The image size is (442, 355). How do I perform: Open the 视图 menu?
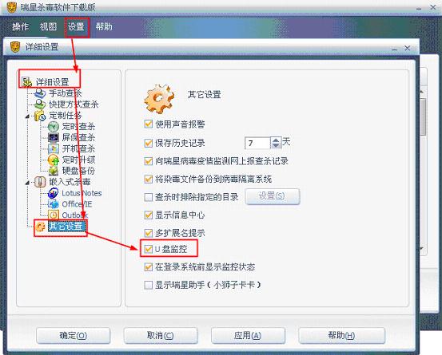coord(48,26)
